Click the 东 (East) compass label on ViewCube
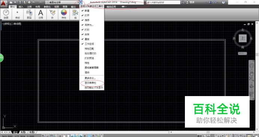This screenshot has height=137, width=259. pyautogui.click(x=251, y=38)
